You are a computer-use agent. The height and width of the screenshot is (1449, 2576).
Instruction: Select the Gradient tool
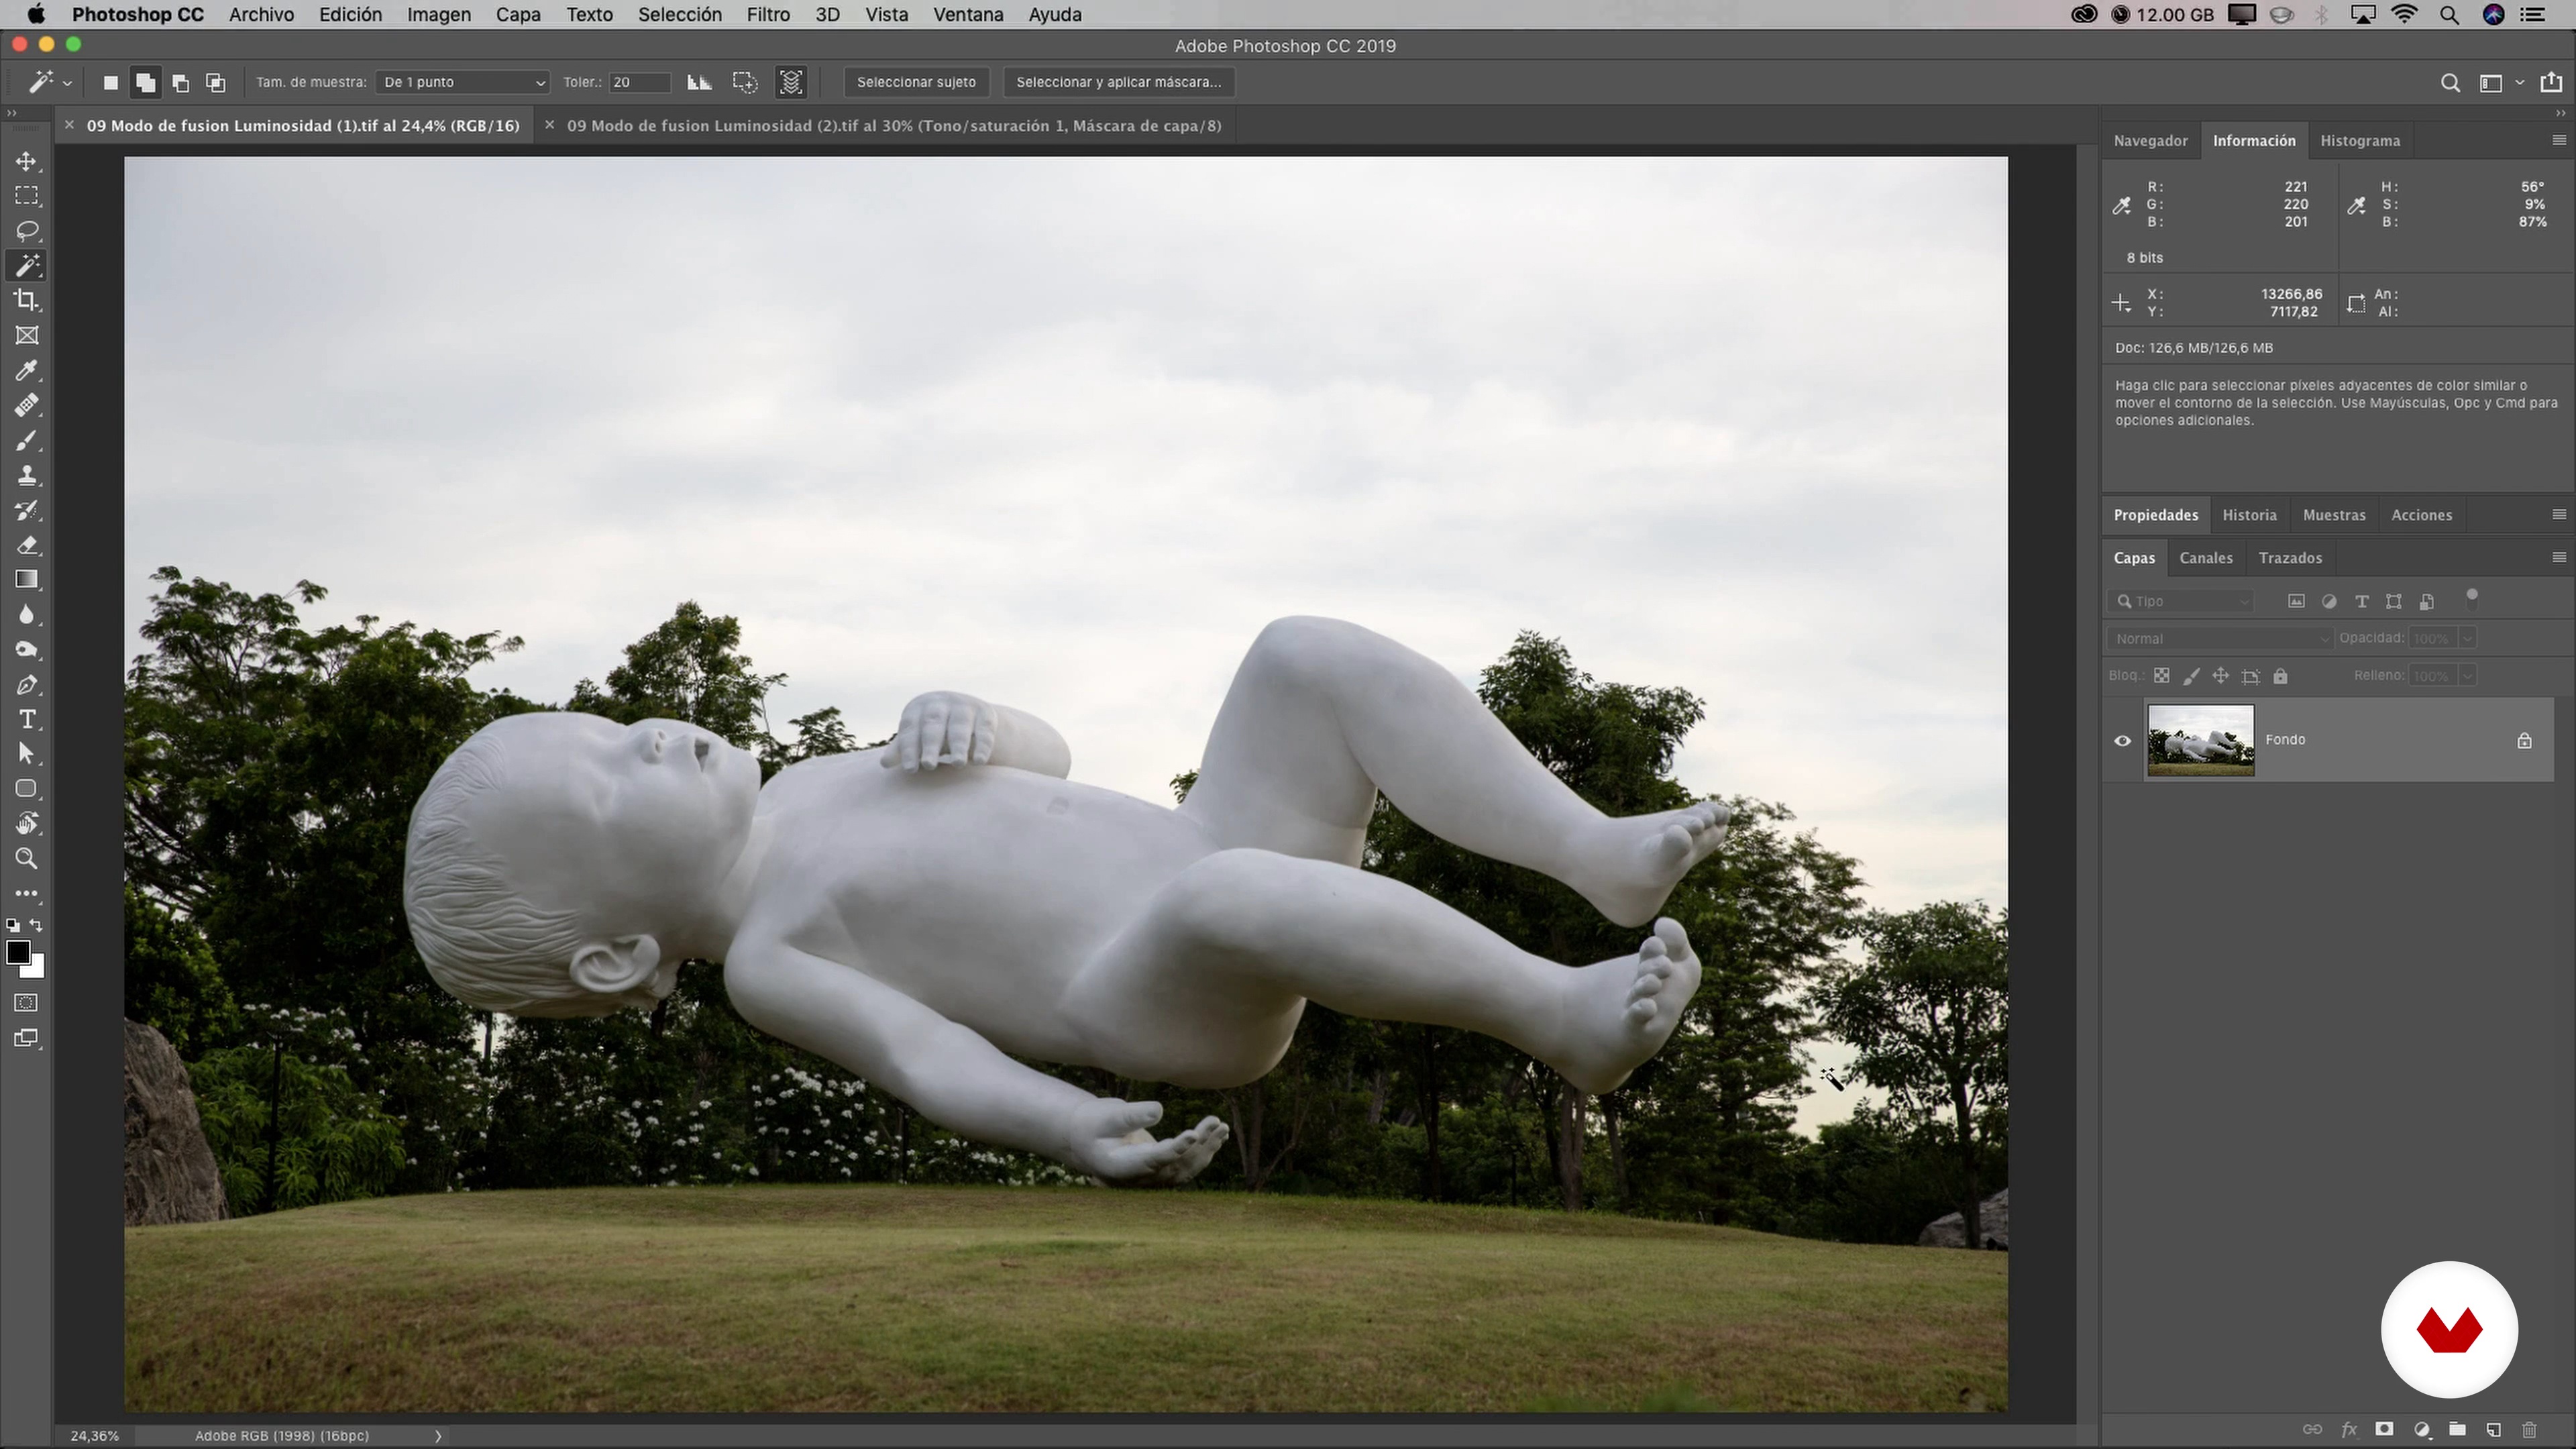click(27, 580)
